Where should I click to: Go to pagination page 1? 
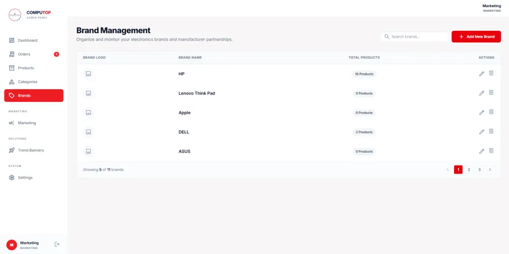[x=458, y=170]
